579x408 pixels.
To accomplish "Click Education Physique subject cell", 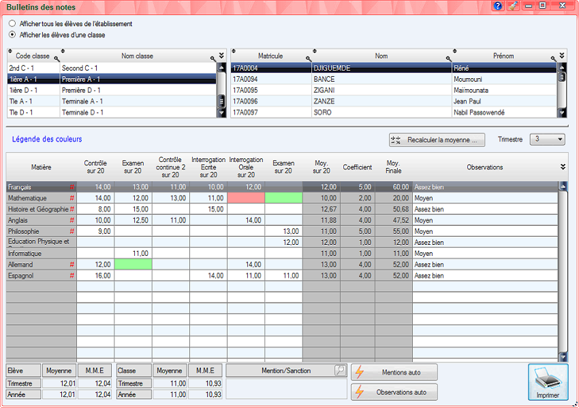I will coord(41,242).
